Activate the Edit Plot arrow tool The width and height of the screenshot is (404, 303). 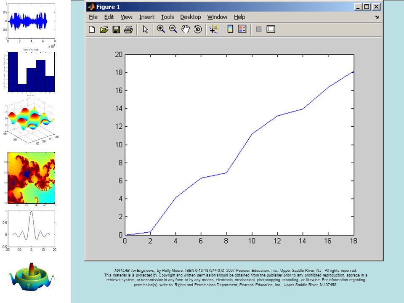pyautogui.click(x=145, y=29)
